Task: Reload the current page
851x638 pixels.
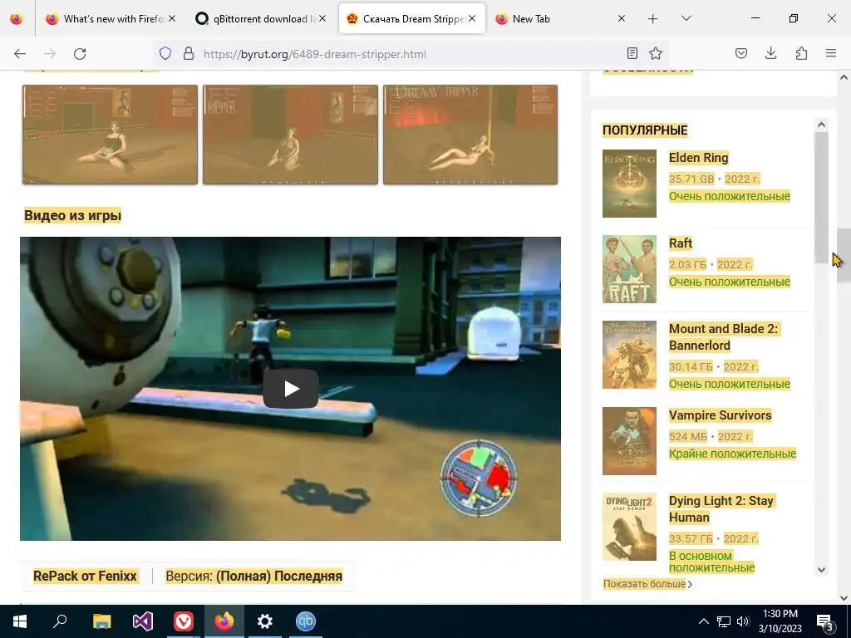Action: coord(80,54)
